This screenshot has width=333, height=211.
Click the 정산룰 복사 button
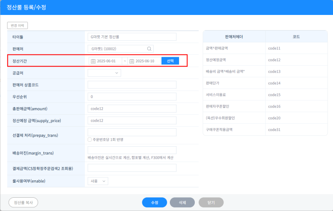(23, 203)
